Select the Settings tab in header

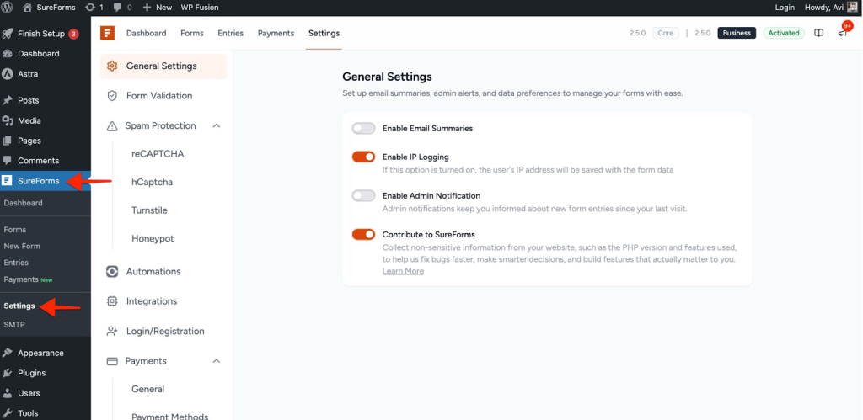coord(324,33)
